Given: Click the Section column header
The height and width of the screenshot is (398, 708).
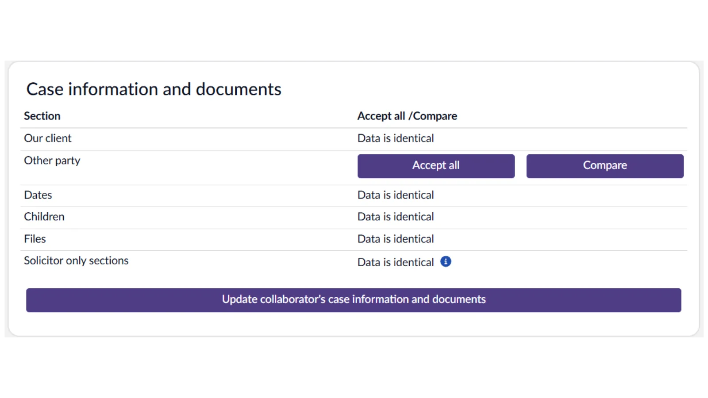Looking at the screenshot, I should 42,116.
